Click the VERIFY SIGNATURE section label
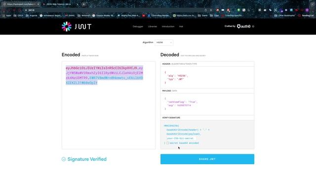The height and width of the screenshot is (177, 316). click(171, 118)
